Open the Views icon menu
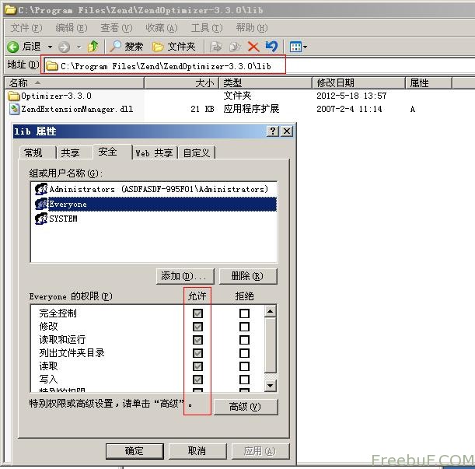Screen dimensions: 475x469 point(295,47)
